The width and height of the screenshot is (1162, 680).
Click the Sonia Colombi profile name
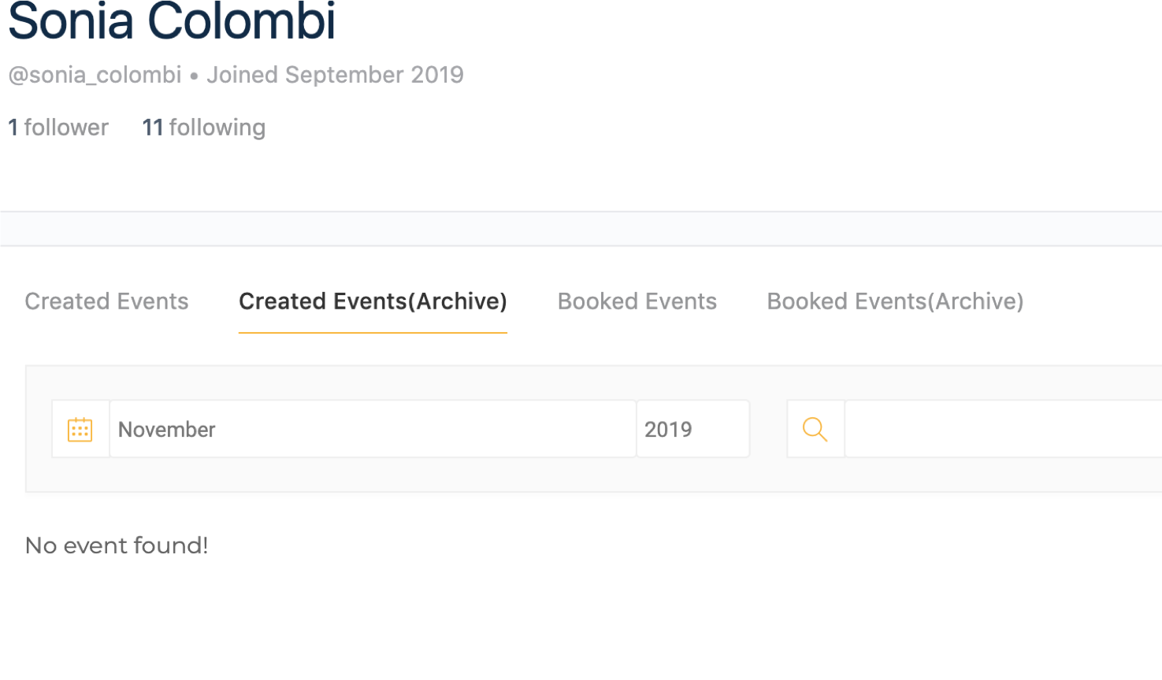pos(172,21)
